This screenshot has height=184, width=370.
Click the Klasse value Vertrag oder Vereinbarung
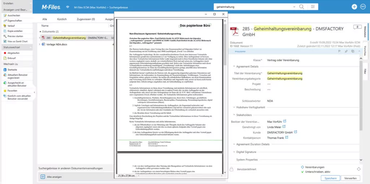click(283, 60)
